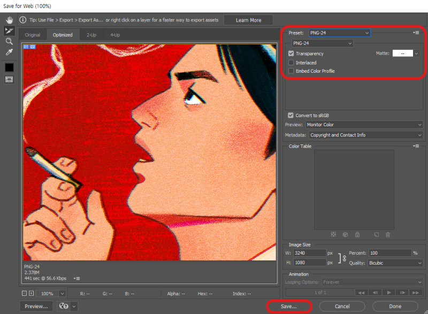The width and height of the screenshot is (428, 314).
Task: Open the Color Table flyout menu
Action: (x=416, y=146)
